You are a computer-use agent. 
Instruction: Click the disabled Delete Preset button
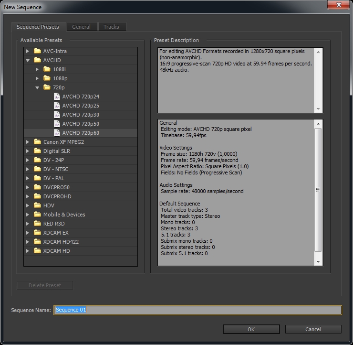[x=45, y=285]
